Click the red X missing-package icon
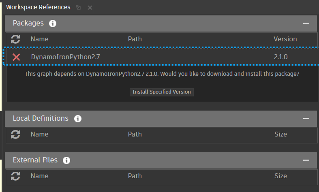 (16, 57)
